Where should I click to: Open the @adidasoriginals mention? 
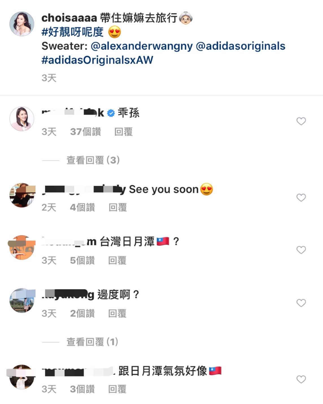click(x=241, y=46)
